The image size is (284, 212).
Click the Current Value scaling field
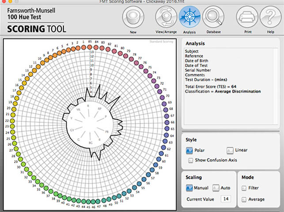226,199
